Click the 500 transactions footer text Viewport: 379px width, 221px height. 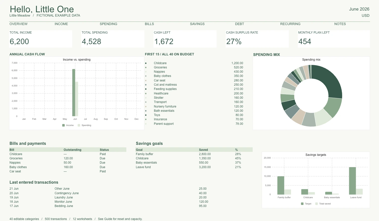pos(56,219)
